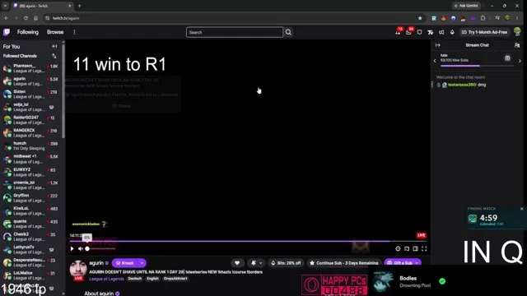
Task: Click the Twitch search field
Action: (x=234, y=32)
